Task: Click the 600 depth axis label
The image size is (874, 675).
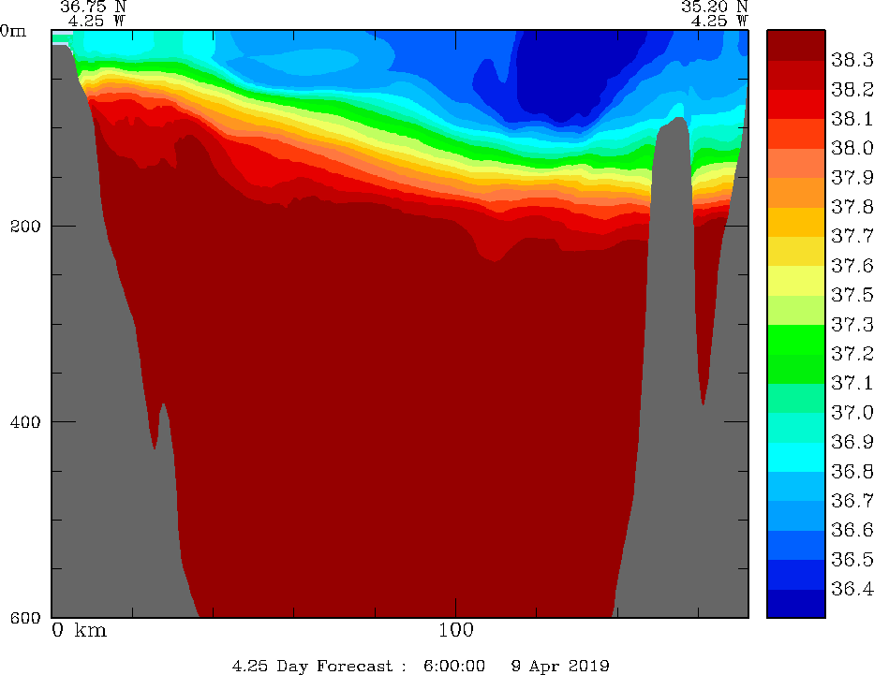Action: coord(25,617)
